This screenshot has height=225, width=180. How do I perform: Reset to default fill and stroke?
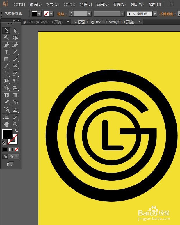point(4,143)
